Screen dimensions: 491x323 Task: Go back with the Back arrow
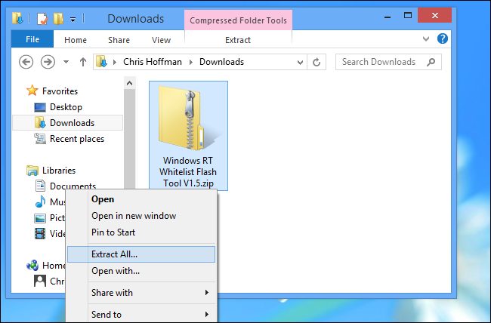pyautogui.click(x=26, y=62)
